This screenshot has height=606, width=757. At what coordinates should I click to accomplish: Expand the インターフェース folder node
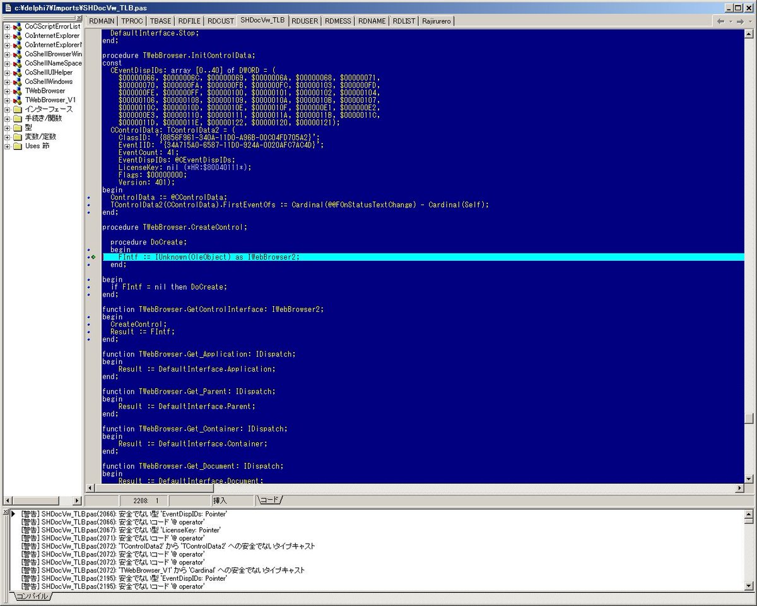click(x=7, y=109)
